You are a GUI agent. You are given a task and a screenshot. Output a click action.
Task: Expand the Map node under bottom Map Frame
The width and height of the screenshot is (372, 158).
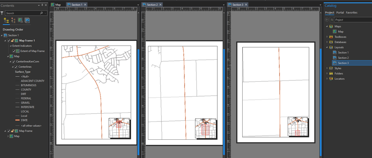pyautogui.click(x=8, y=136)
